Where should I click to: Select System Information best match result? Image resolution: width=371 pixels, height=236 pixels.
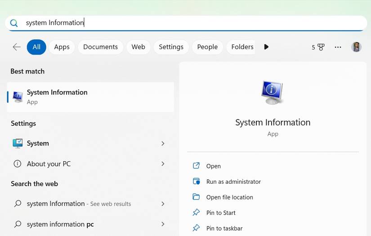90,97
